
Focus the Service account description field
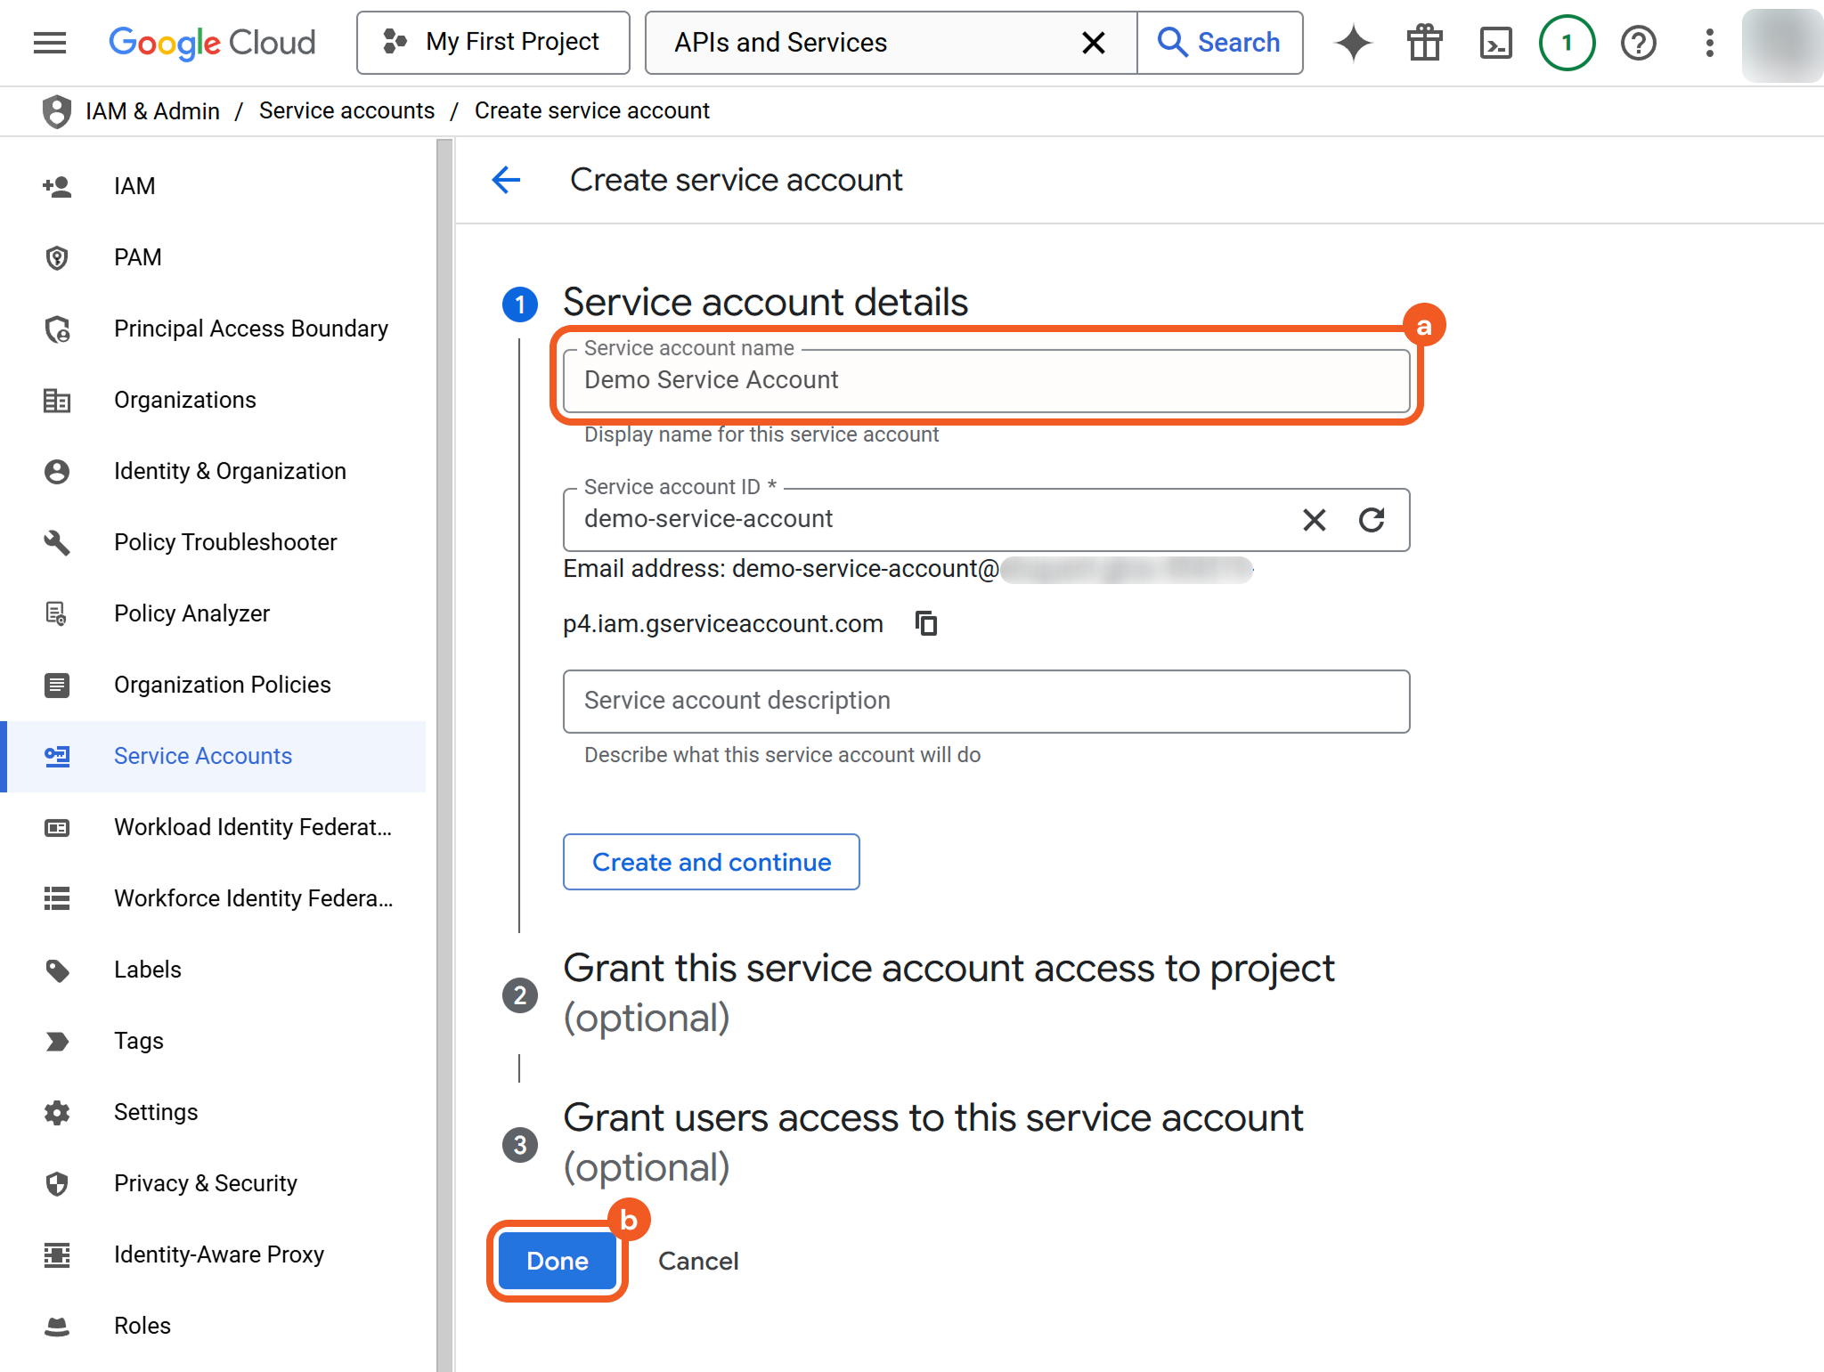pyautogui.click(x=986, y=701)
